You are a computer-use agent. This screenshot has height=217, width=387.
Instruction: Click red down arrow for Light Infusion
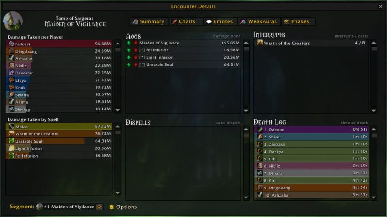pyautogui.click(x=136, y=57)
